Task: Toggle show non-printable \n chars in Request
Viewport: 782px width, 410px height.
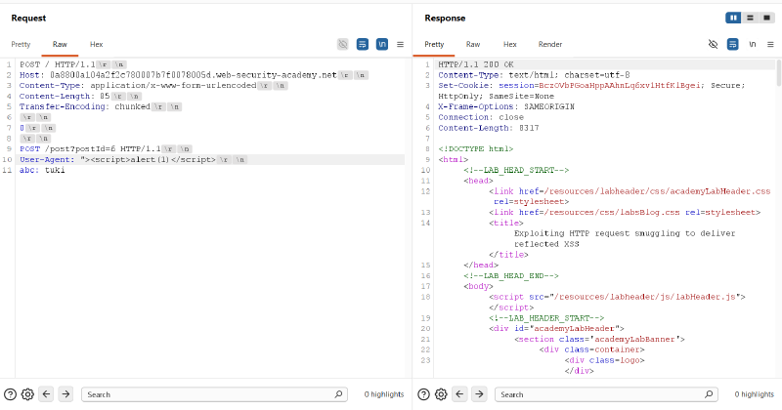Action: 382,44
